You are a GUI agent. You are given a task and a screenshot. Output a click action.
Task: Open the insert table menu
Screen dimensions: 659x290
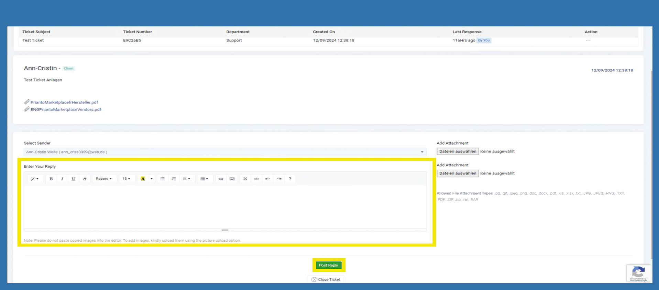pyautogui.click(x=204, y=179)
